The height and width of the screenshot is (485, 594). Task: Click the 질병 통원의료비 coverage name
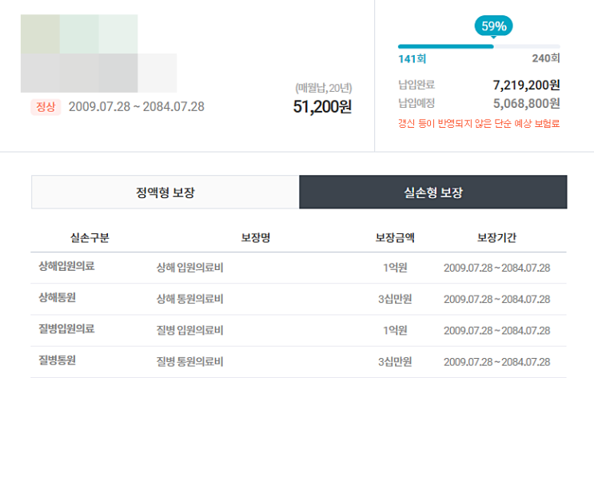(189, 362)
